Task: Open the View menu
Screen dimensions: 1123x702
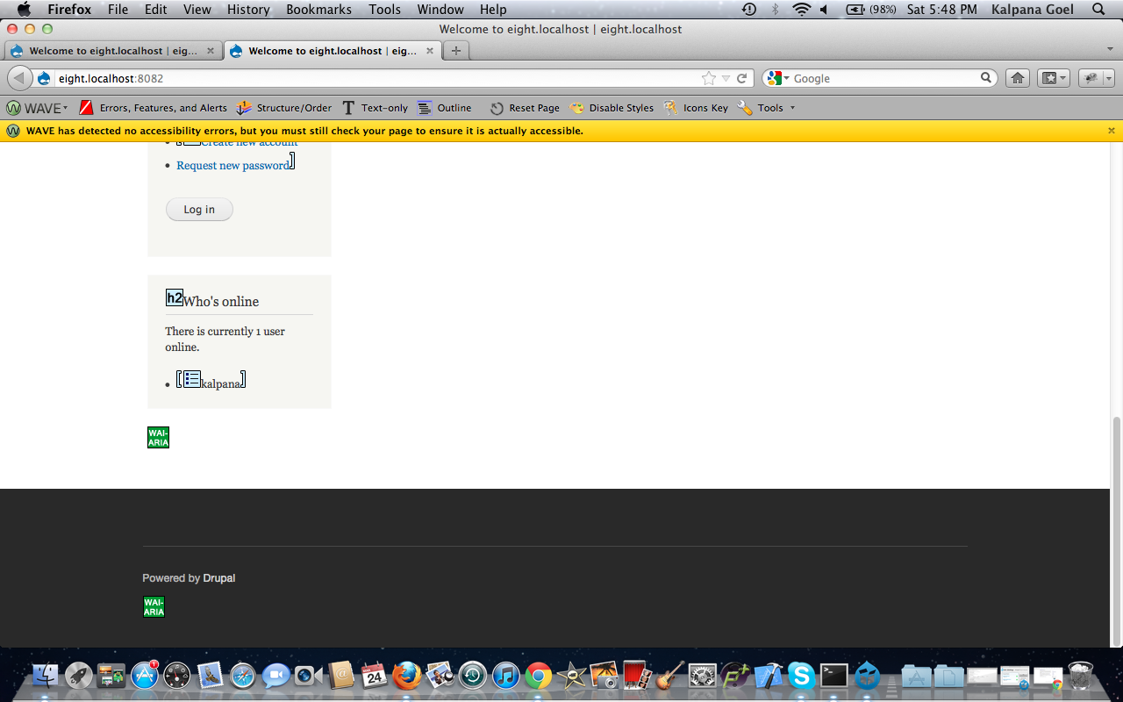Action: pos(197,10)
